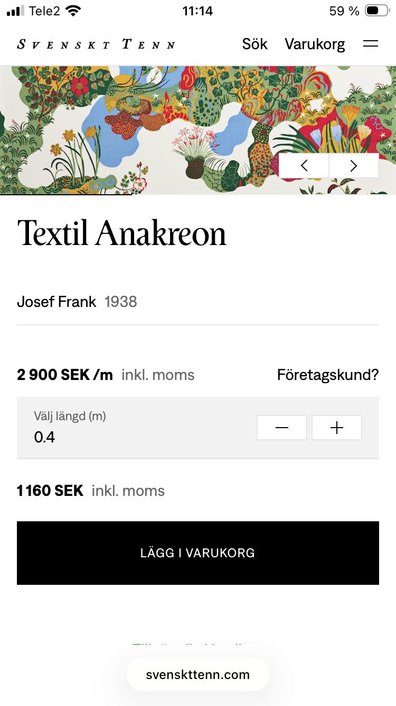
Task: Increase fabric length with plus button
Action: [337, 428]
